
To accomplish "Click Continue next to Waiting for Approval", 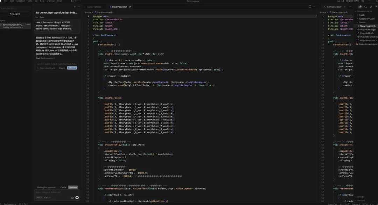I will click(x=73, y=187).
